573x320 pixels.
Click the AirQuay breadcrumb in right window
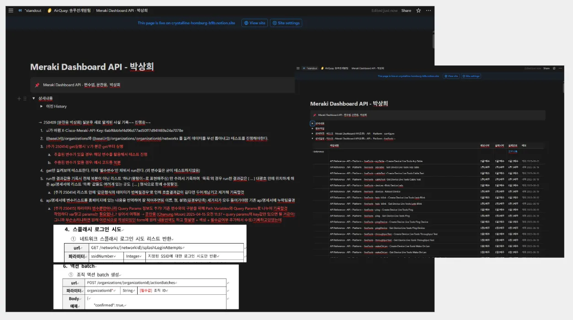point(334,68)
